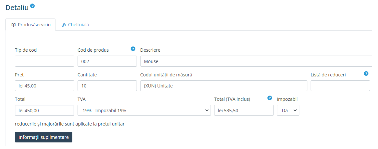
Task: Click the help icon beside Total (TVA inclus)
Action: click(270, 98)
